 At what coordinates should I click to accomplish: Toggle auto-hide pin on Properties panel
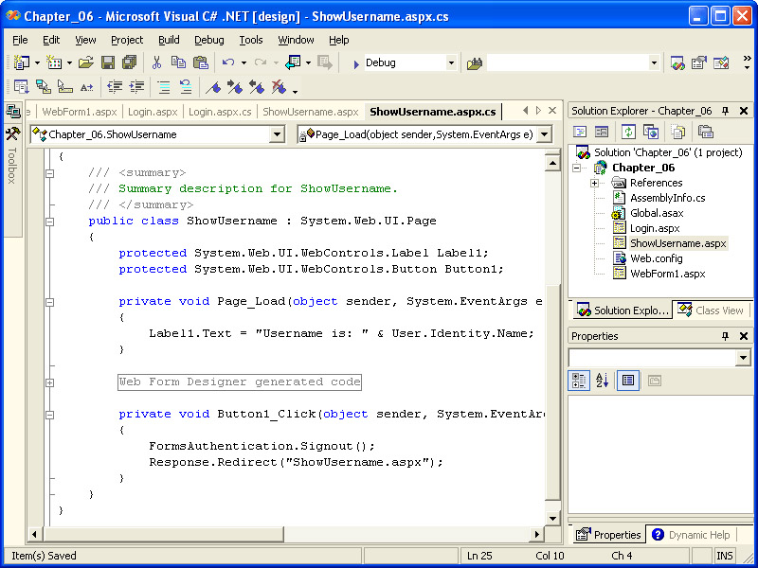click(726, 336)
